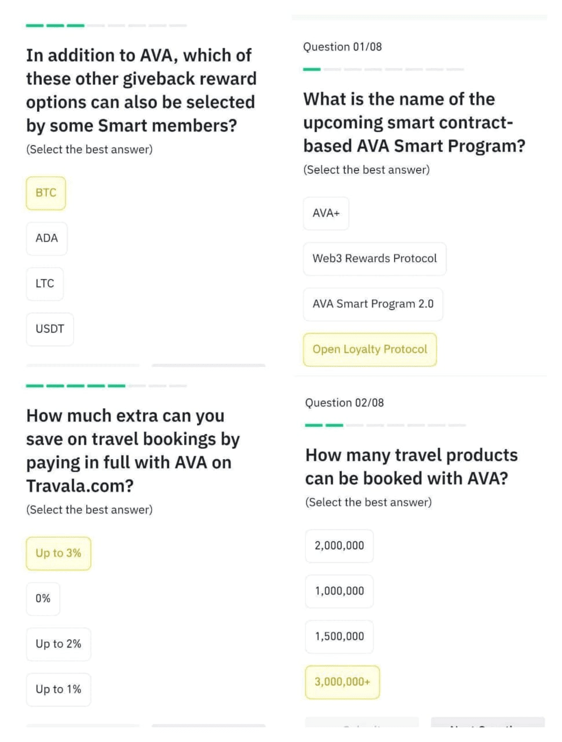Image resolution: width=562 pixels, height=742 pixels.
Task: Pick the Up to 2% option
Action: point(58,644)
